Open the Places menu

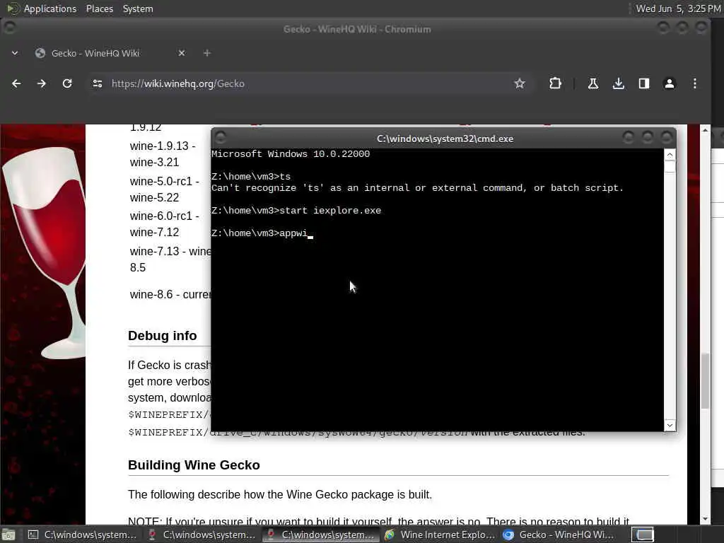pos(99,8)
